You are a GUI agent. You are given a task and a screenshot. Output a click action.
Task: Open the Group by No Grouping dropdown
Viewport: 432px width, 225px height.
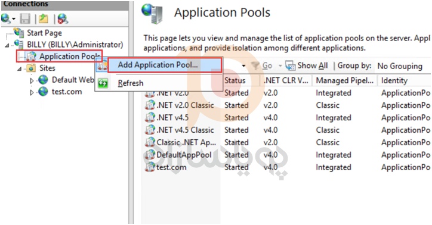coord(400,66)
